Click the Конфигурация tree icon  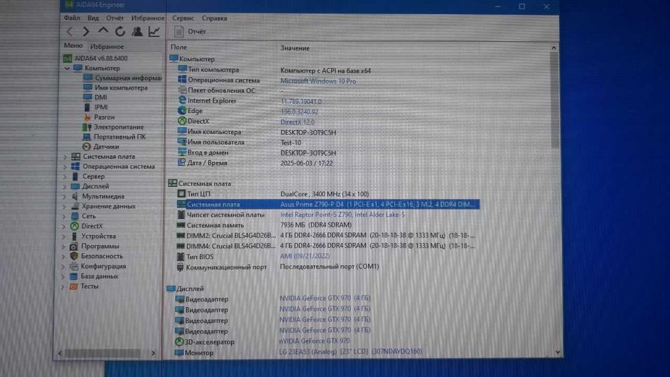tap(74, 267)
